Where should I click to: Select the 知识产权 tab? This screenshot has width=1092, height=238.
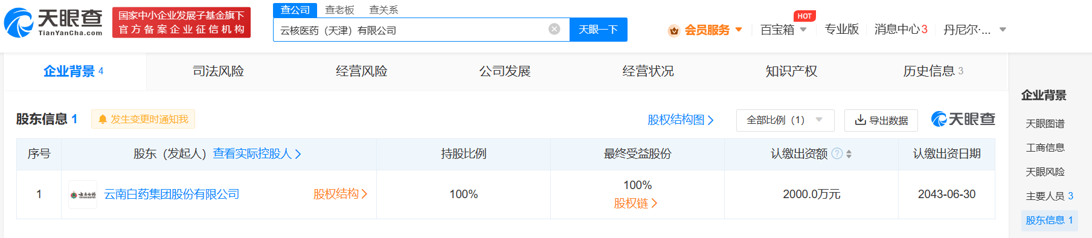[791, 71]
